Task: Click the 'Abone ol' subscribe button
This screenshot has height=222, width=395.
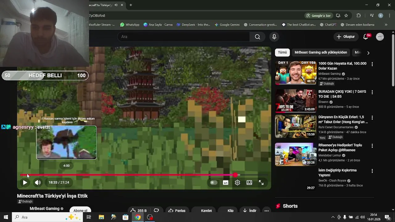Action: coord(80,211)
